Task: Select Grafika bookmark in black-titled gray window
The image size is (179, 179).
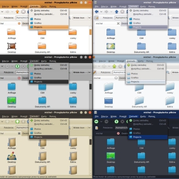Action: click(49, 78)
